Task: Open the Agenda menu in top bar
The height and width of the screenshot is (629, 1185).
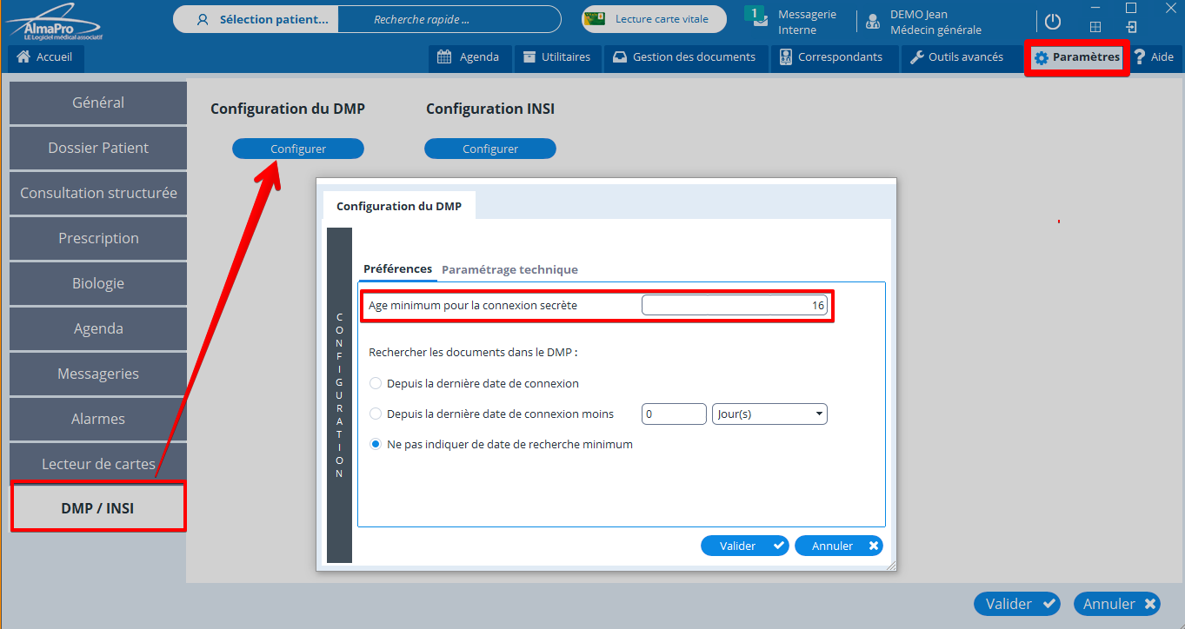Action: 469,57
